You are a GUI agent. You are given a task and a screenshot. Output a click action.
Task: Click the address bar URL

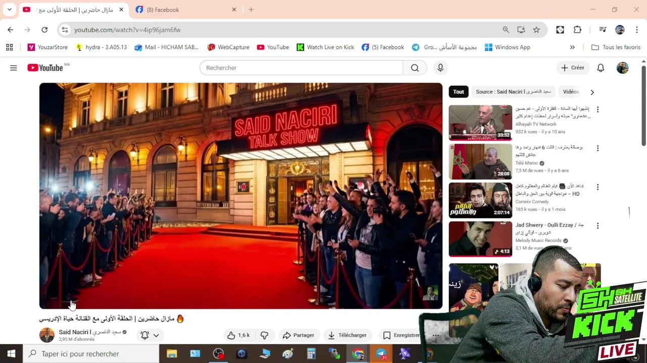point(127,30)
